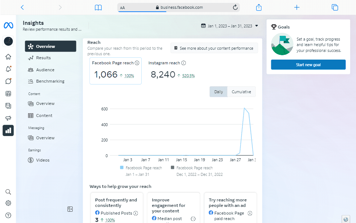Screen dimensions: 356x223
Task: Toggle the gray Dec 2022 legend swatch
Action: [173, 167]
